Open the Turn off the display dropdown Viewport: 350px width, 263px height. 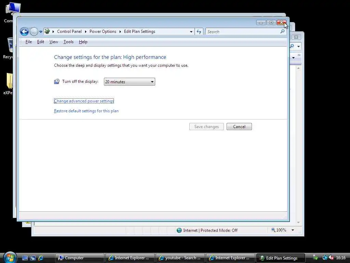[130, 82]
